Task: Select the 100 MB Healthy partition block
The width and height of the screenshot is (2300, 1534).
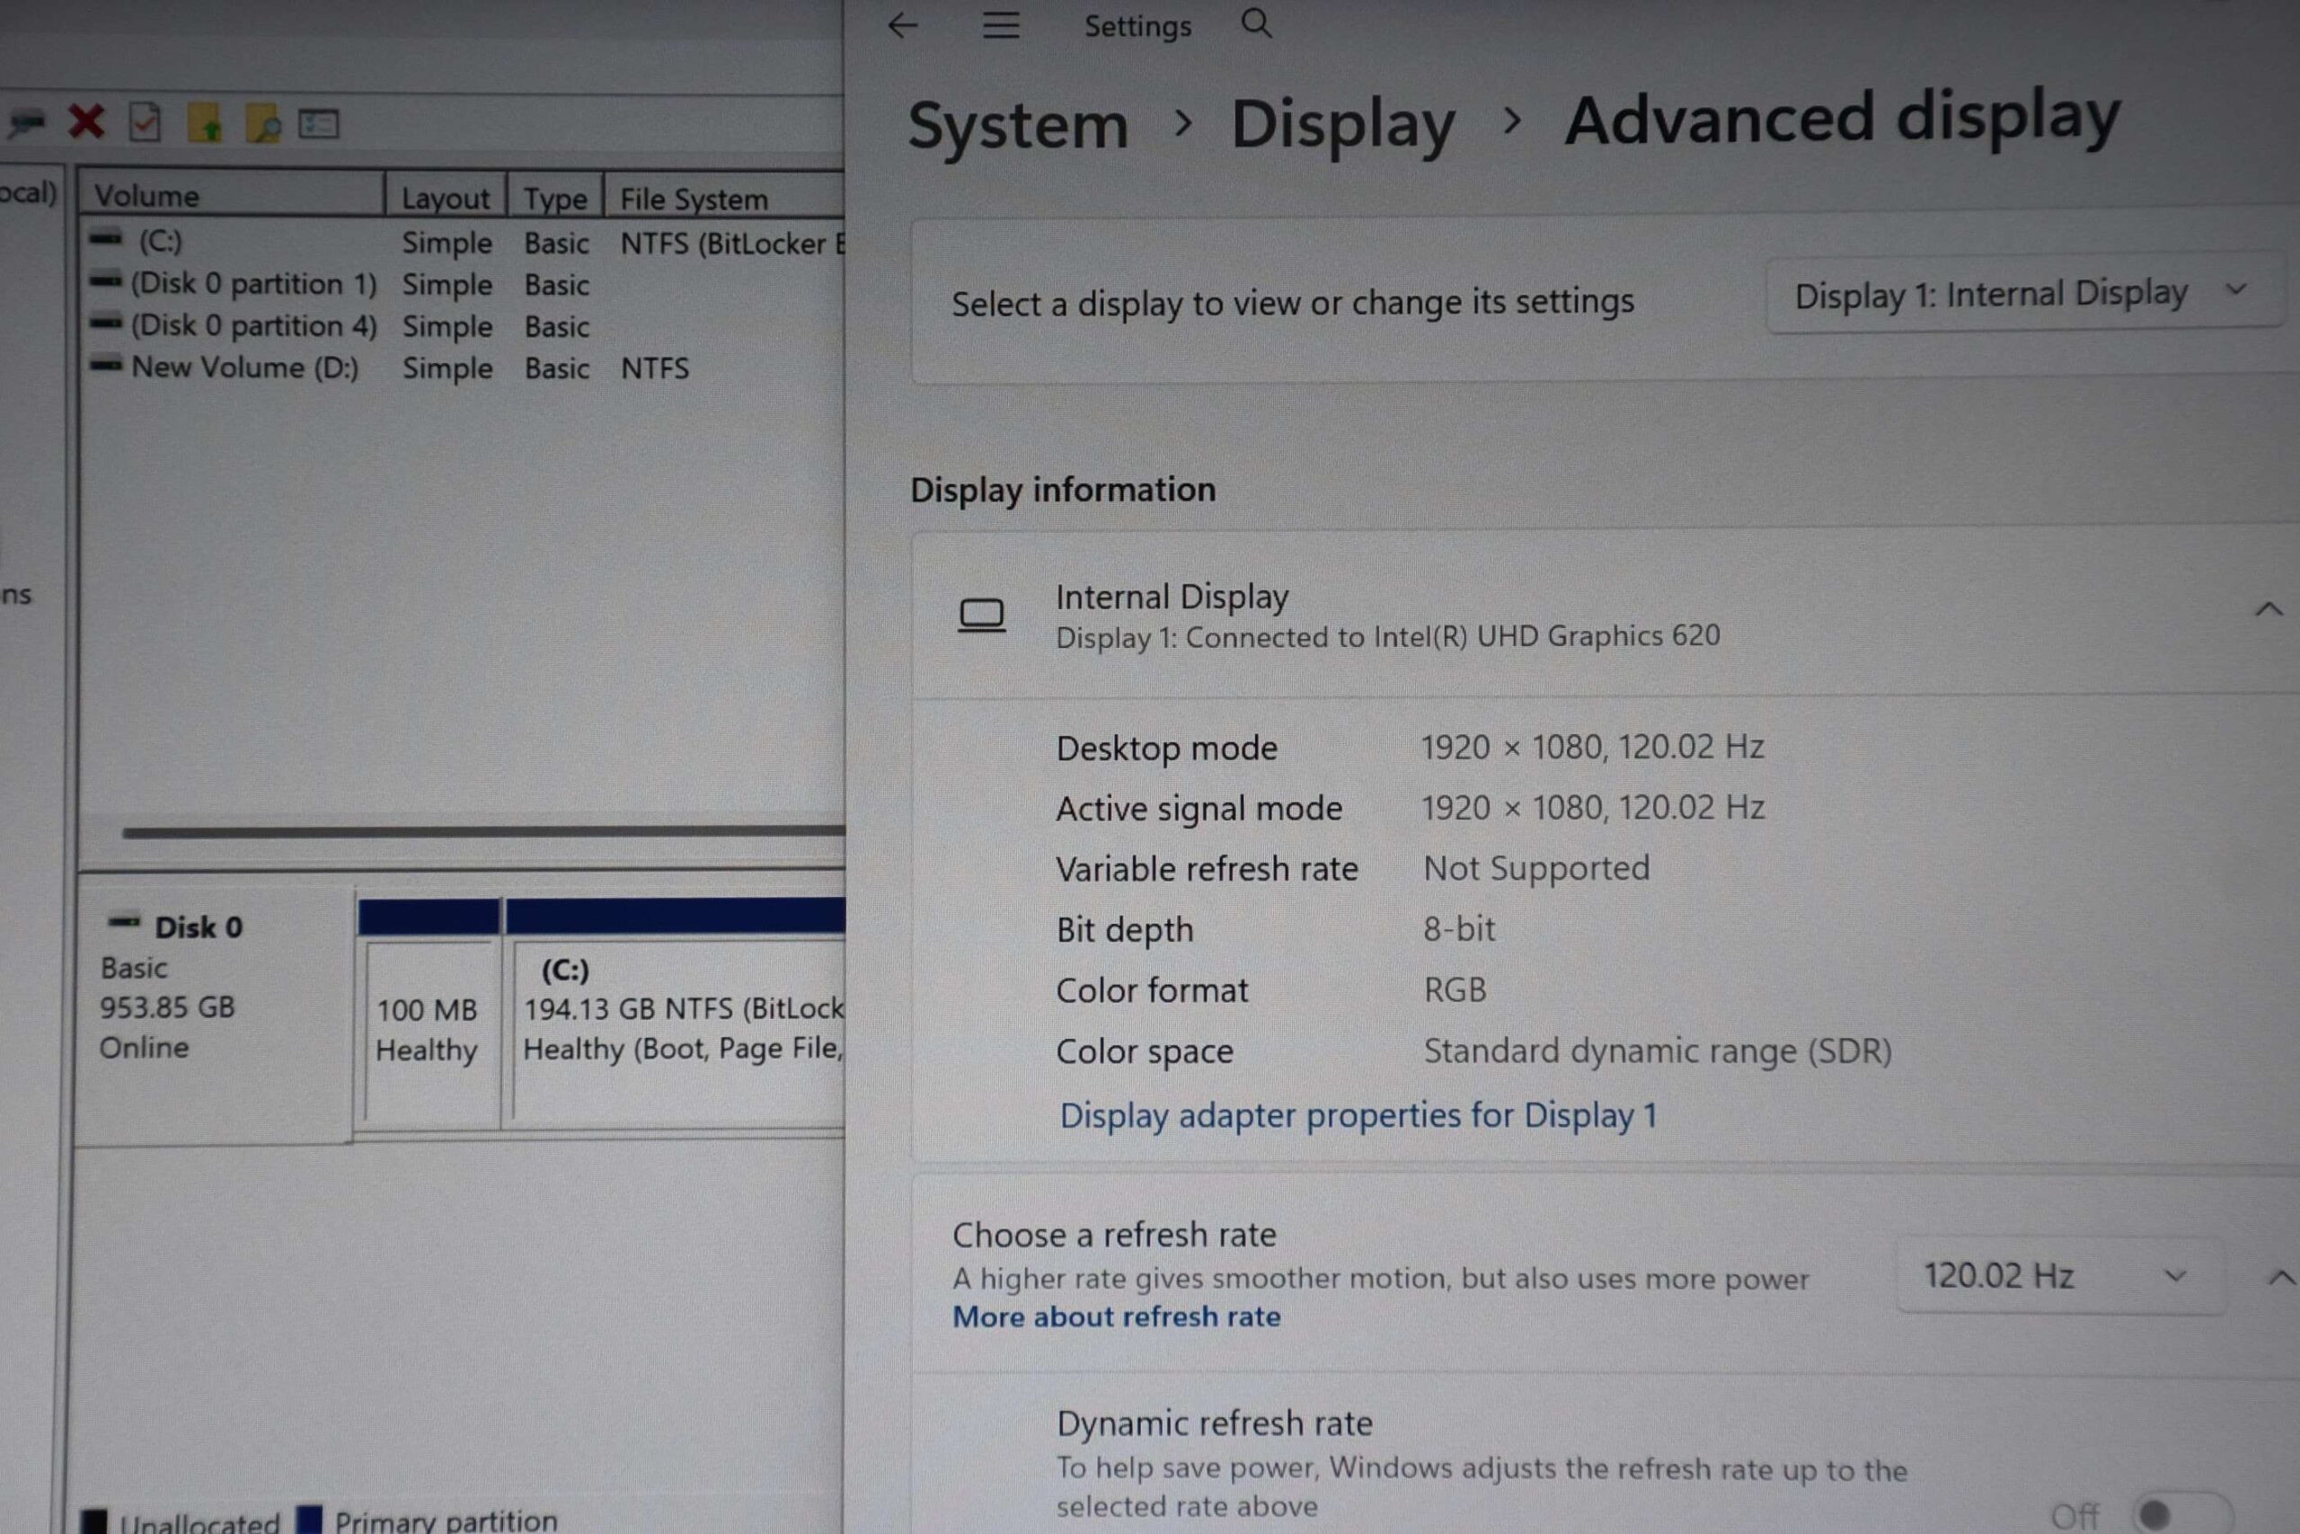Action: (429, 1015)
